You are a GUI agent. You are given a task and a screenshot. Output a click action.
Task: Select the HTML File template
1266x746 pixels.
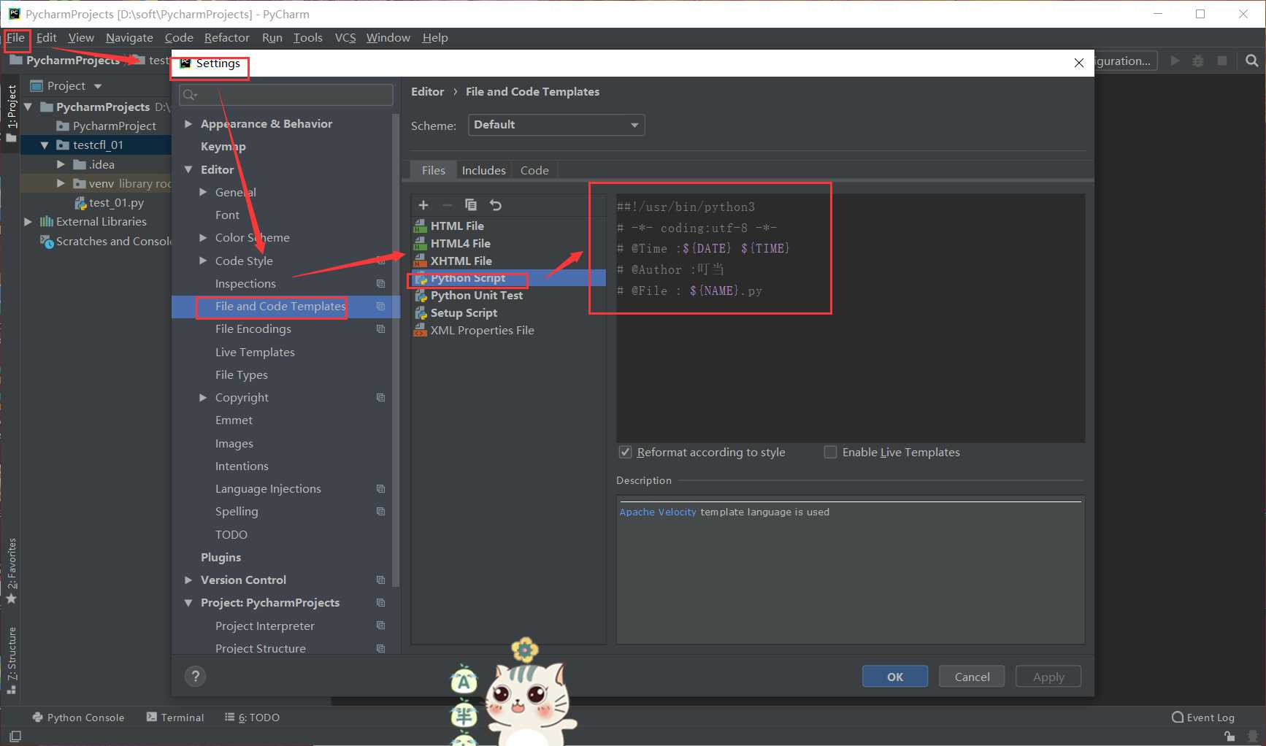click(x=457, y=226)
